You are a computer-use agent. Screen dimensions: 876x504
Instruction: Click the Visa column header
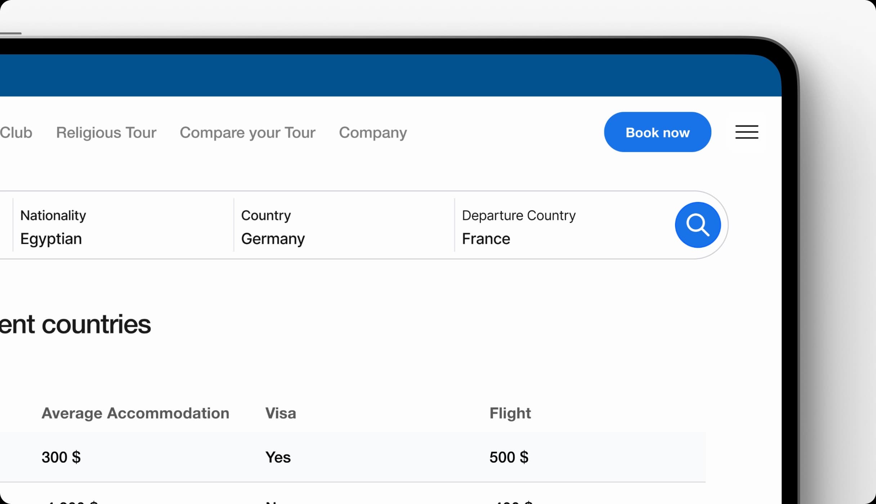tap(280, 413)
